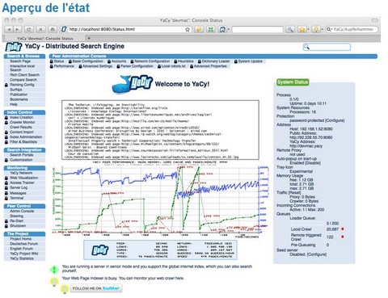The width and height of the screenshot is (388, 298).
Task: Pause Remote triggered Crawl via its red square
Action: click(343, 237)
